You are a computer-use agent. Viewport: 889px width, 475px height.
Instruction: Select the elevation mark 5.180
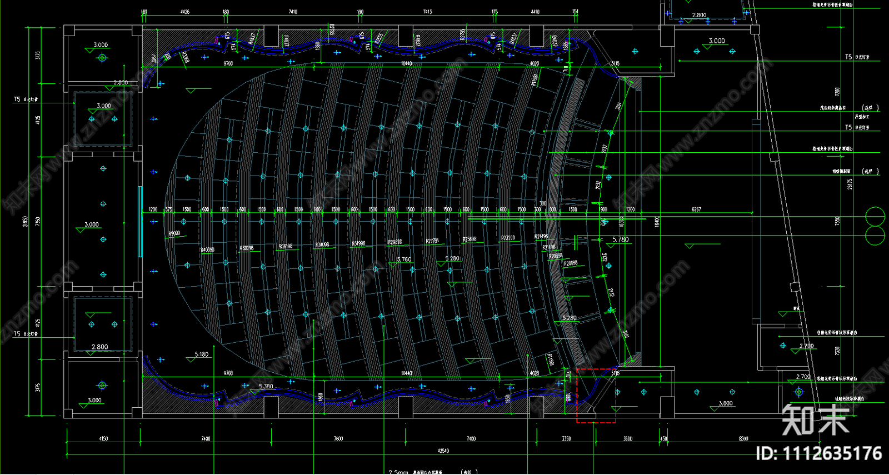202,354
